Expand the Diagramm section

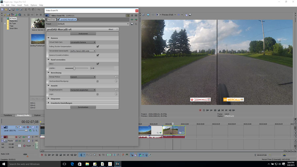[x=49, y=98]
